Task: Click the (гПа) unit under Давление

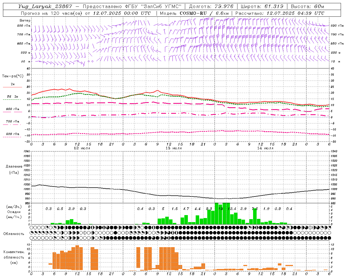Action: [14, 172]
